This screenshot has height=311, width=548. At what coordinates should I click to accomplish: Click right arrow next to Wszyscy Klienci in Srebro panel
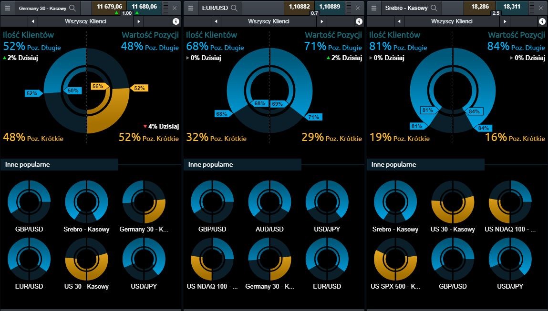[x=505, y=21]
